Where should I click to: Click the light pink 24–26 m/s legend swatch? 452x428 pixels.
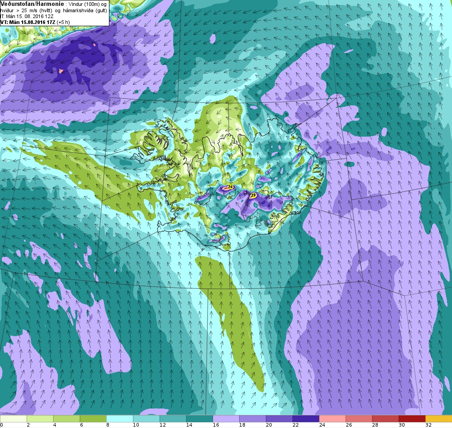(332, 419)
